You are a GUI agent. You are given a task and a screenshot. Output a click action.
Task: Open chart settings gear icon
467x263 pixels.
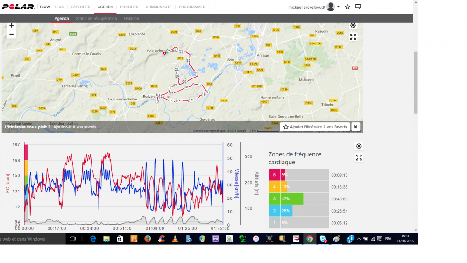pyautogui.click(x=359, y=146)
